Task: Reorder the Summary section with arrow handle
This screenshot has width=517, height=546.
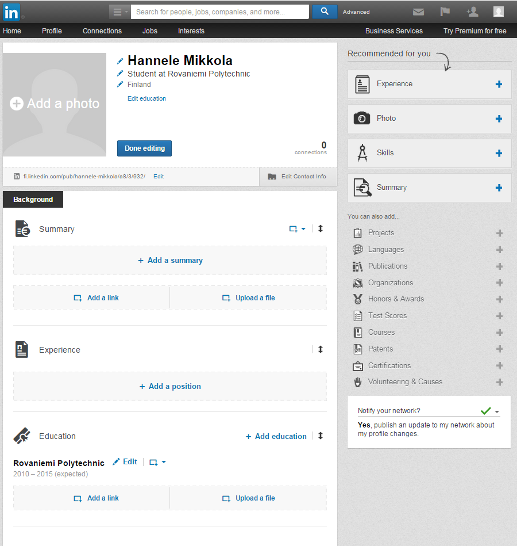Action: [321, 228]
